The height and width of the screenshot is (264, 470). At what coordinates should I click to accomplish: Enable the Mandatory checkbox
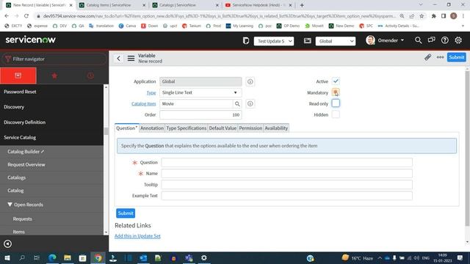coord(336,92)
